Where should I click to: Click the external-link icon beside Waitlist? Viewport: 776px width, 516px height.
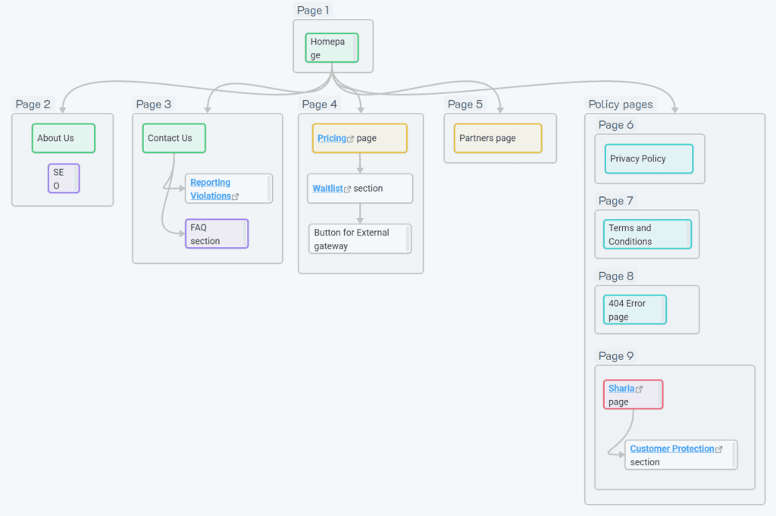tap(347, 189)
